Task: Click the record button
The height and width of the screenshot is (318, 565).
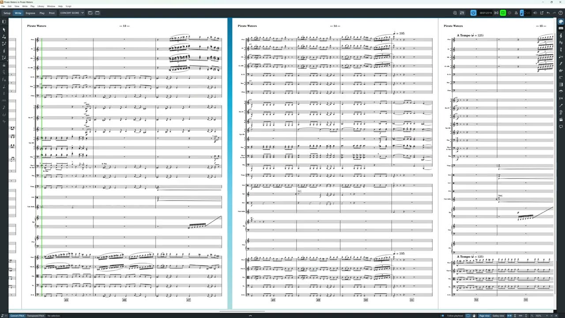Action: point(509,13)
